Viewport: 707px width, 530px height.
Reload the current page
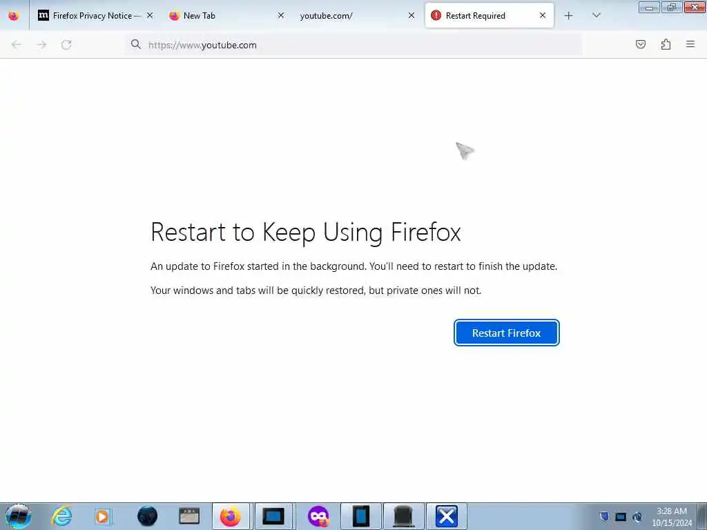click(x=66, y=45)
